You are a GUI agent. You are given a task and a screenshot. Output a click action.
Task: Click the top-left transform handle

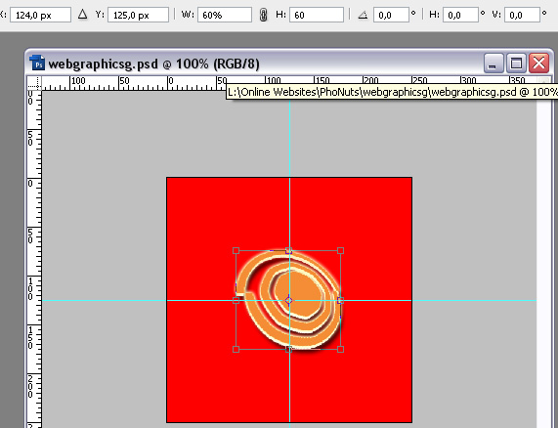pos(236,251)
